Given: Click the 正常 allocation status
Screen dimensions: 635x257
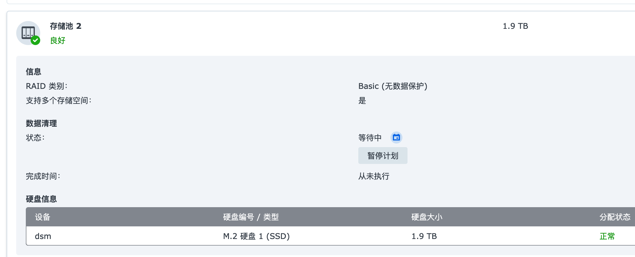Looking at the screenshot, I should pyautogui.click(x=607, y=236).
